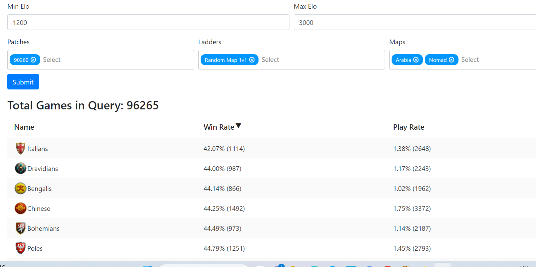Toggle the Win Rate sort arrow
The image size is (536, 267).
(x=238, y=126)
